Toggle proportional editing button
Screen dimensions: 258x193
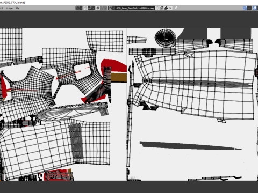98,8
